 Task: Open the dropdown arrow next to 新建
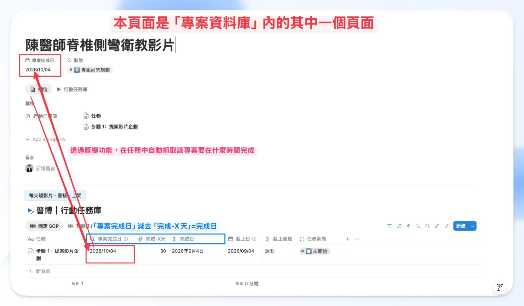pos(472,226)
